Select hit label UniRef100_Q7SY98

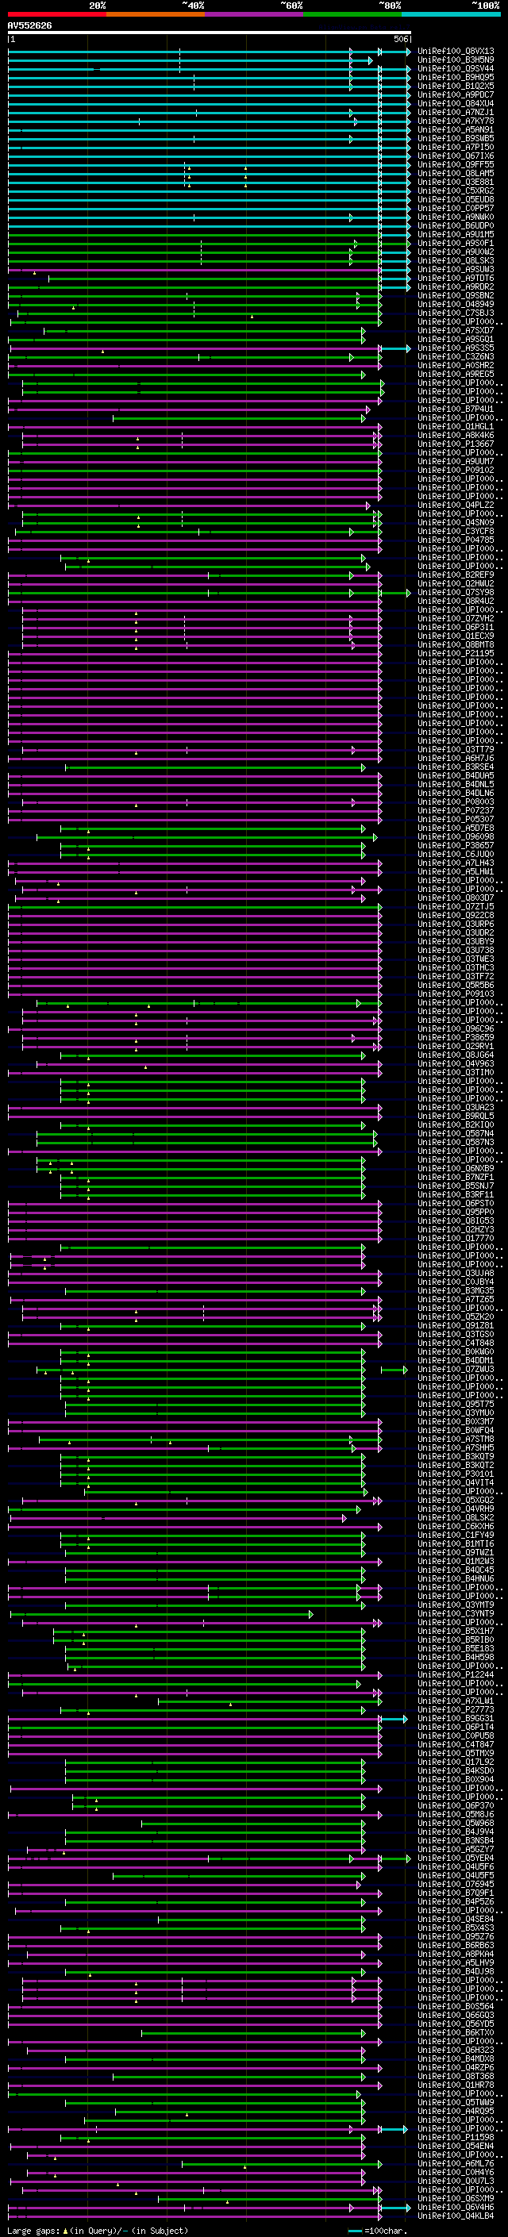click(x=456, y=592)
